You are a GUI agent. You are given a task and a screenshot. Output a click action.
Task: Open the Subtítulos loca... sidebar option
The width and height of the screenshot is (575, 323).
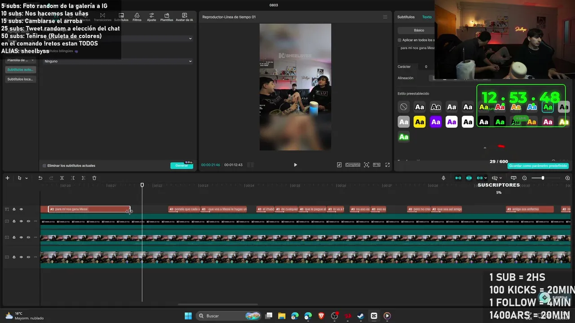(20, 79)
